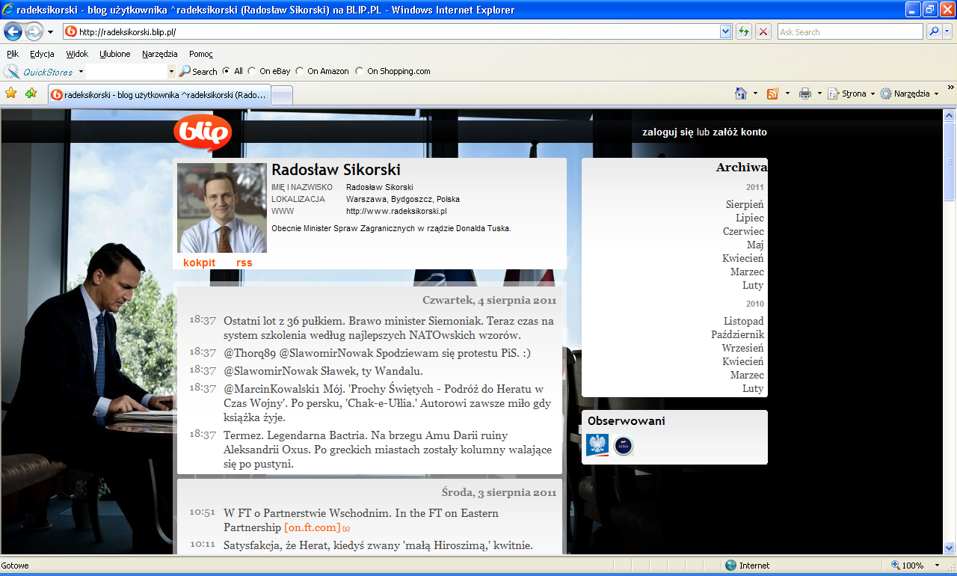This screenshot has height=576, width=957.
Task: Open the Widok menu
Action: point(77,54)
